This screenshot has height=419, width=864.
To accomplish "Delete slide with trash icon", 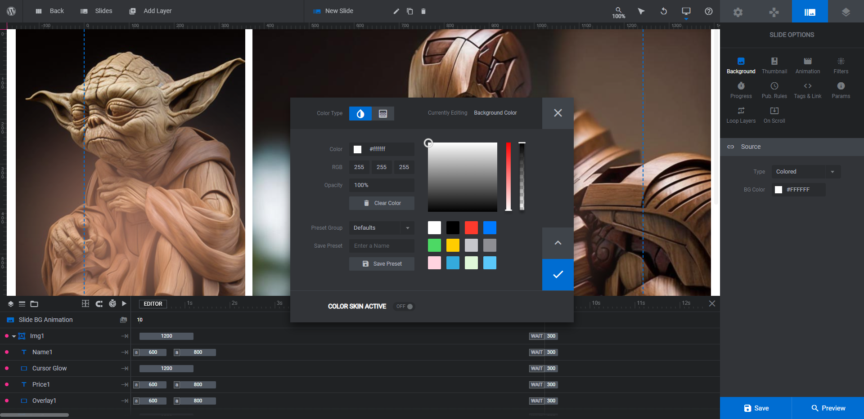I will [x=423, y=11].
